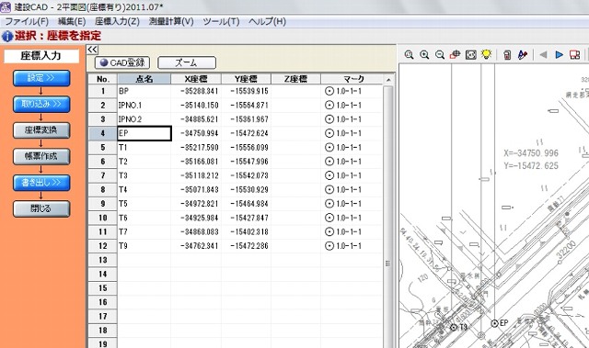Screen dimensions: 589x348
Task: Click the Y座標 column header
Action: [x=247, y=79]
